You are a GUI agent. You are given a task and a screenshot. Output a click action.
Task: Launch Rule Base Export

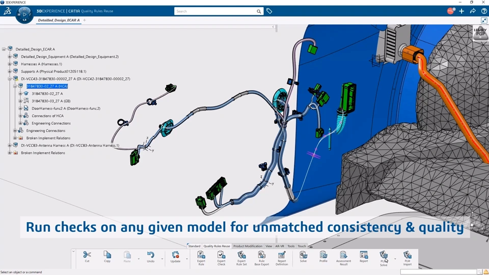262,258
